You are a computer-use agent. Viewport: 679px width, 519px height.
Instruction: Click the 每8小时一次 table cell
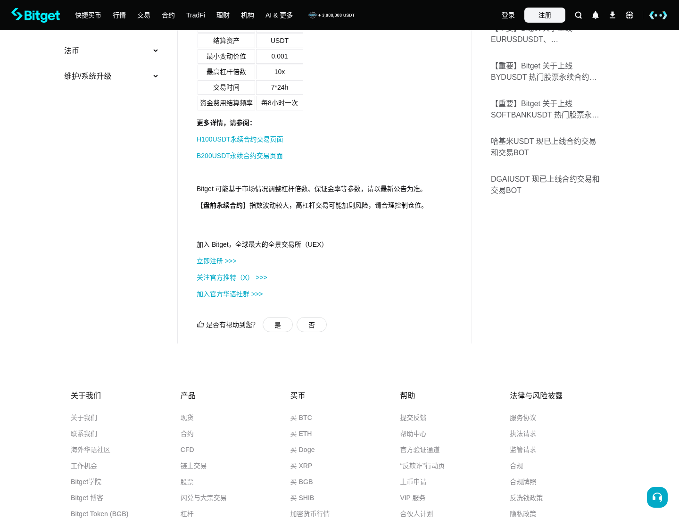coord(280,103)
